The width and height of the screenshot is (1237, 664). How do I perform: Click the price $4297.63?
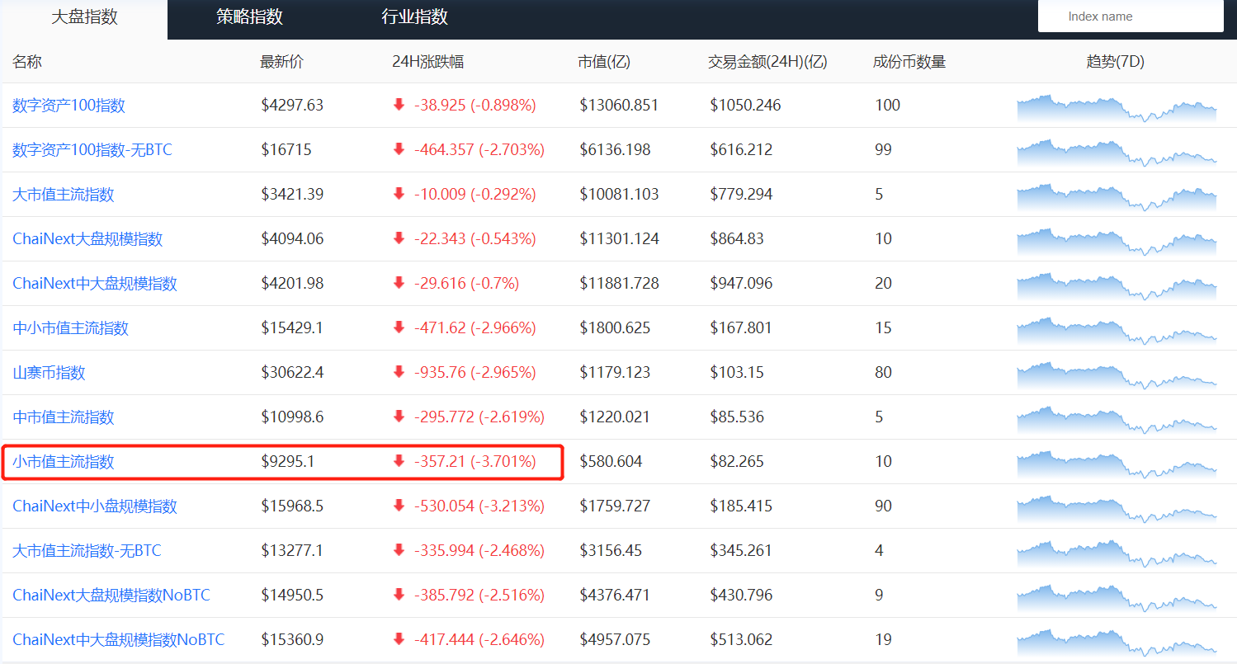click(292, 106)
